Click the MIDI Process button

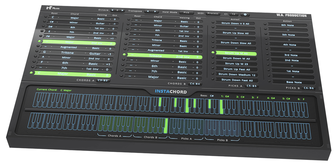click(x=213, y=13)
